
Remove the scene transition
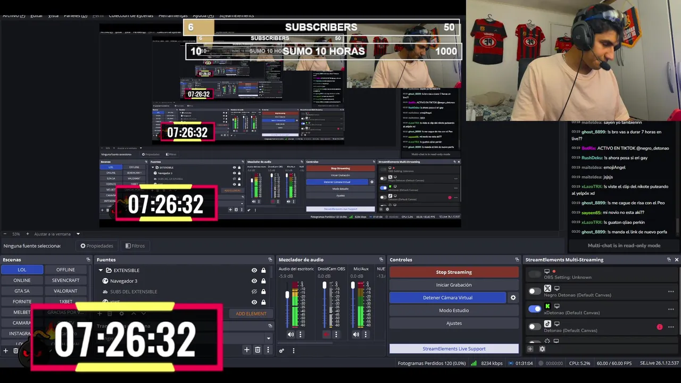(258, 349)
